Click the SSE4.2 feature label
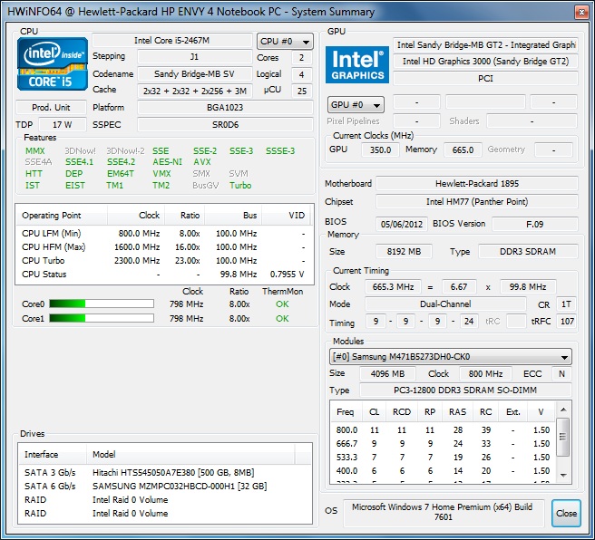Screen dimensions: 595x540 coord(121,162)
